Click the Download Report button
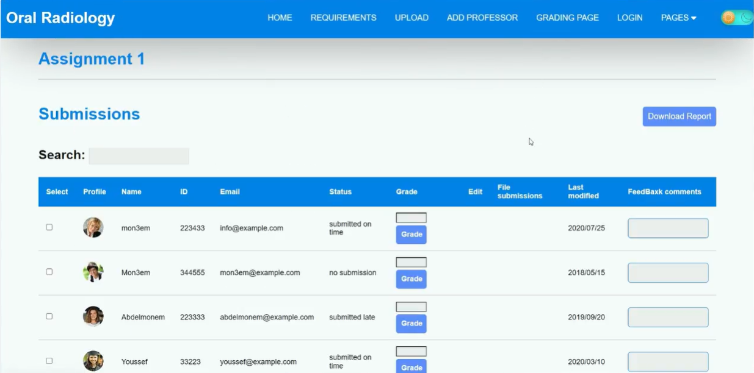The image size is (754, 373). 679,116
